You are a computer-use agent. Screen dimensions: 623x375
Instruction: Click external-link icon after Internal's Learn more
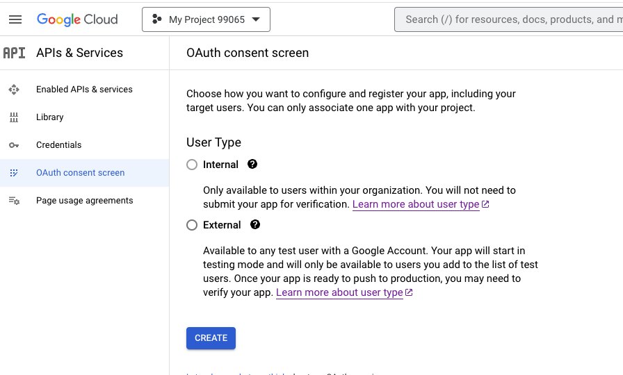coord(485,204)
